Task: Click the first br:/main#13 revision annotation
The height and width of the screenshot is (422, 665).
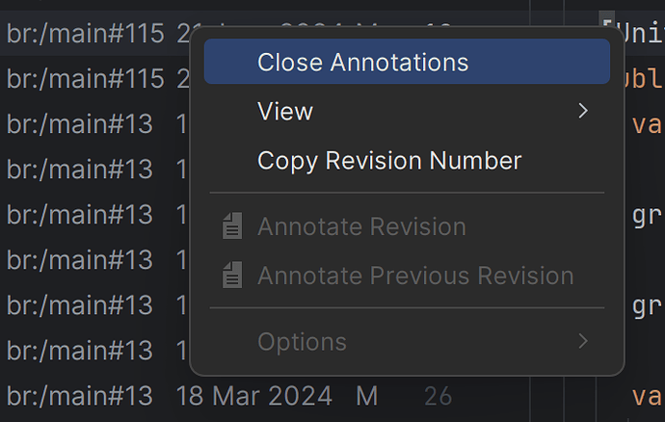Action: [80, 124]
